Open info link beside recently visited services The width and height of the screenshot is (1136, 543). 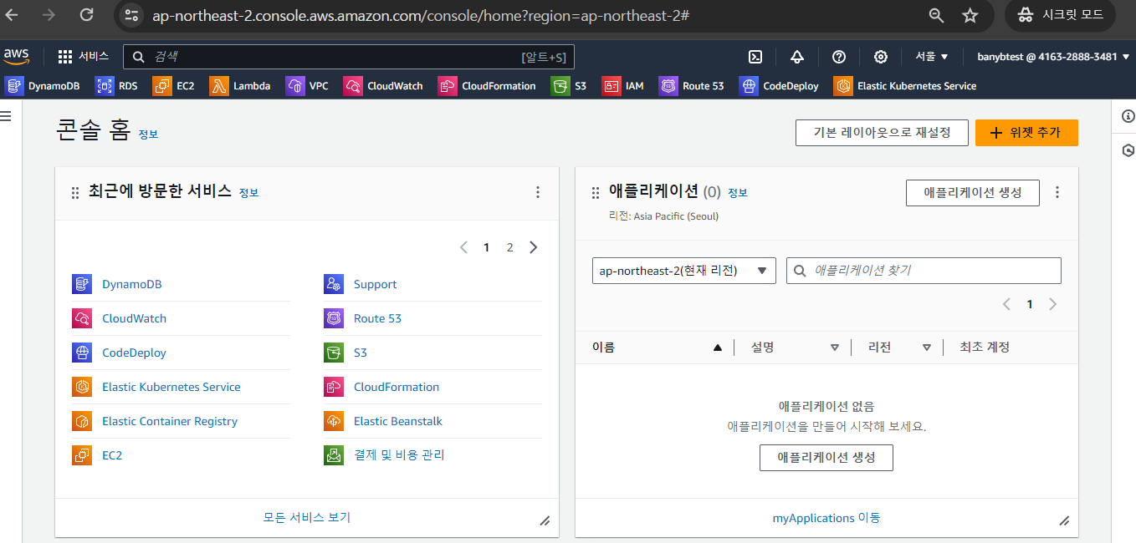248,193
